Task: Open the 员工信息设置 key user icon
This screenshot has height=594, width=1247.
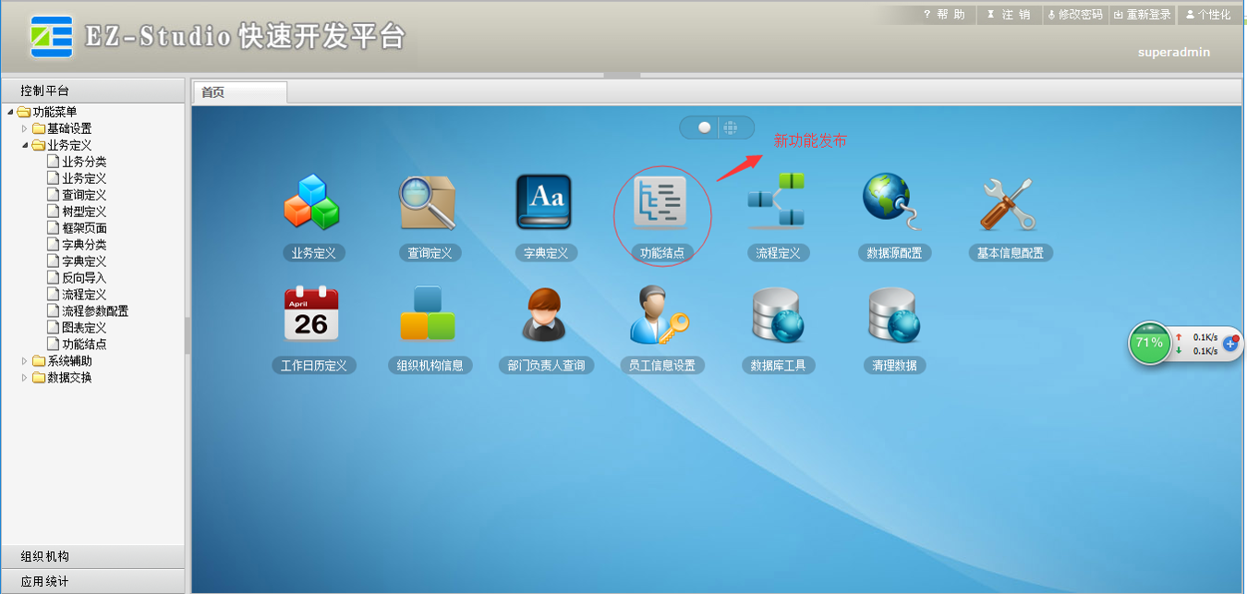Action: [660, 315]
